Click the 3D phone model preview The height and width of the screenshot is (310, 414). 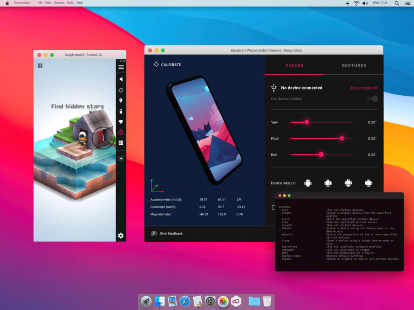tap(205, 130)
